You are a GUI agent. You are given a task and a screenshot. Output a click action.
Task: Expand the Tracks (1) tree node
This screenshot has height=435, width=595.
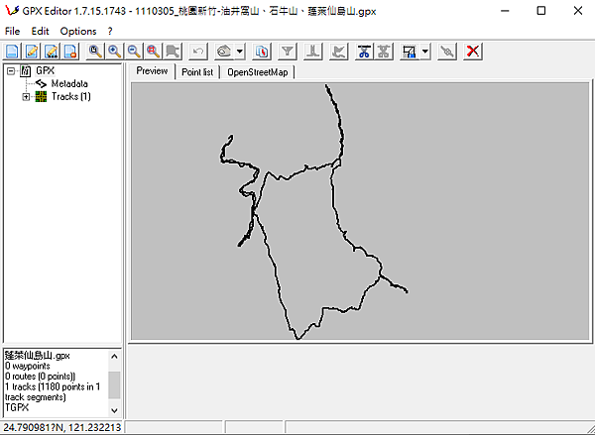pyautogui.click(x=26, y=97)
